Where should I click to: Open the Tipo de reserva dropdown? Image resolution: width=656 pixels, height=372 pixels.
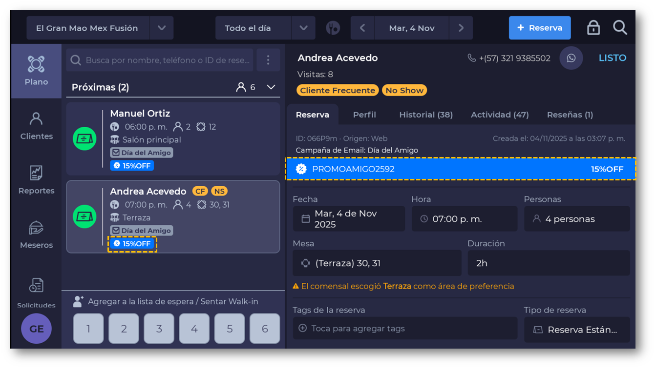(x=577, y=330)
